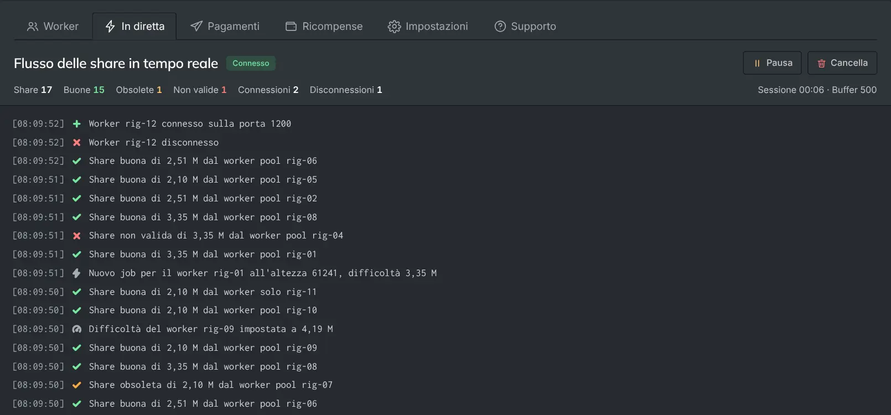Select the log text Share obsoleta rig-07
This screenshot has height=415, width=891.
tap(211, 385)
